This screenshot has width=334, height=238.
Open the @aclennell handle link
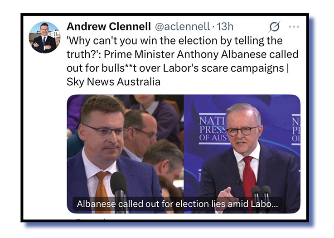pyautogui.click(x=183, y=27)
